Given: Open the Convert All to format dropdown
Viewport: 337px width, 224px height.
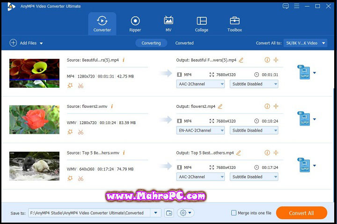Looking at the screenshot, I should 305,43.
